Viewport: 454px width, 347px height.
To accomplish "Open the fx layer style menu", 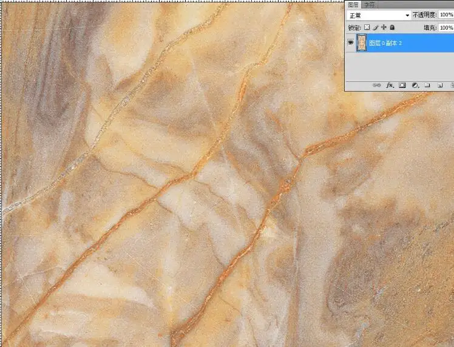I will click(390, 86).
